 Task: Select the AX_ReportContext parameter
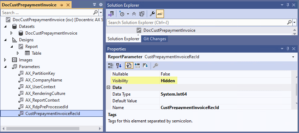pos(42,100)
